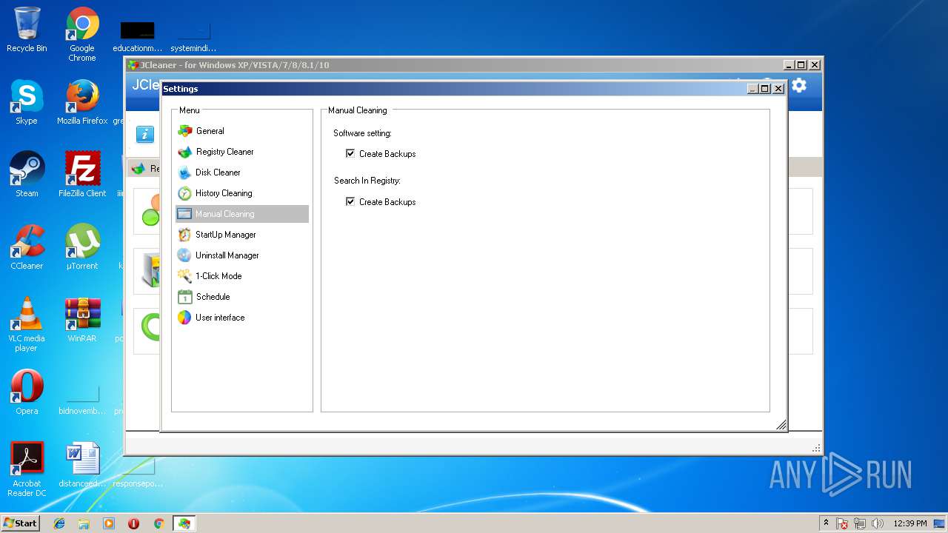This screenshot has width=948, height=533.
Task: Select the responsepo desktop file
Action: pos(138,474)
